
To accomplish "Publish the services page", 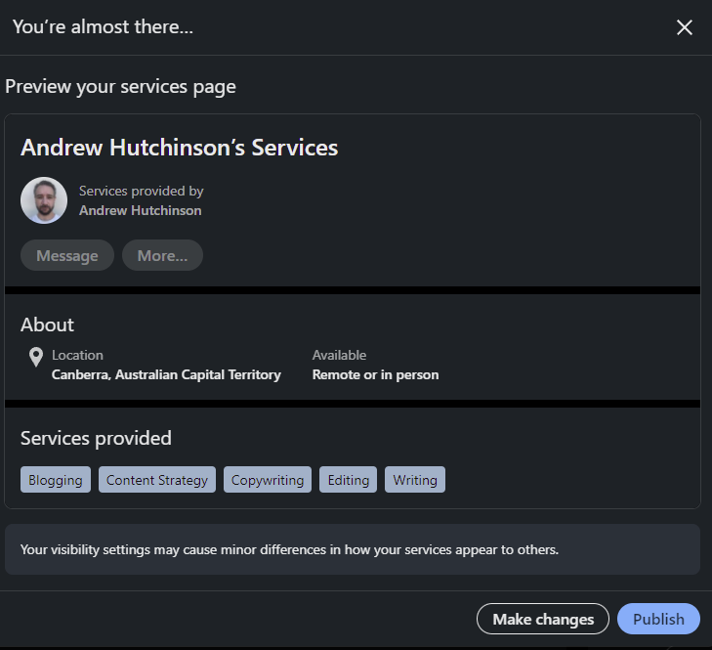I will tap(658, 619).
